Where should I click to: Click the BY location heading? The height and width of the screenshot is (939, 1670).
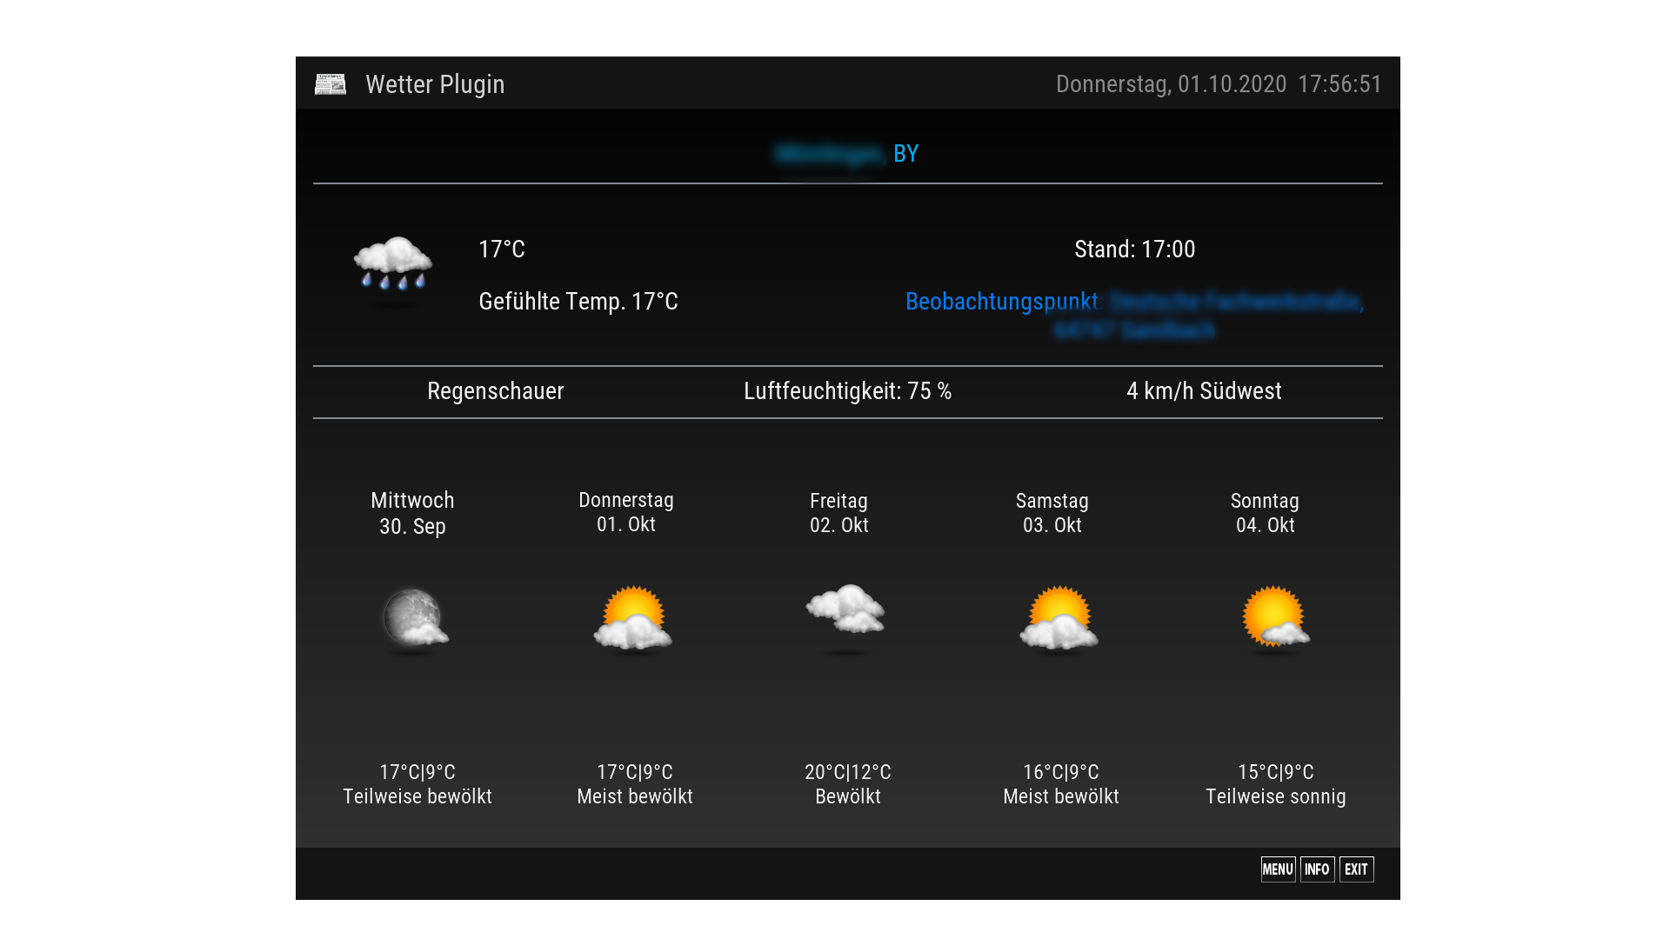pos(905,154)
